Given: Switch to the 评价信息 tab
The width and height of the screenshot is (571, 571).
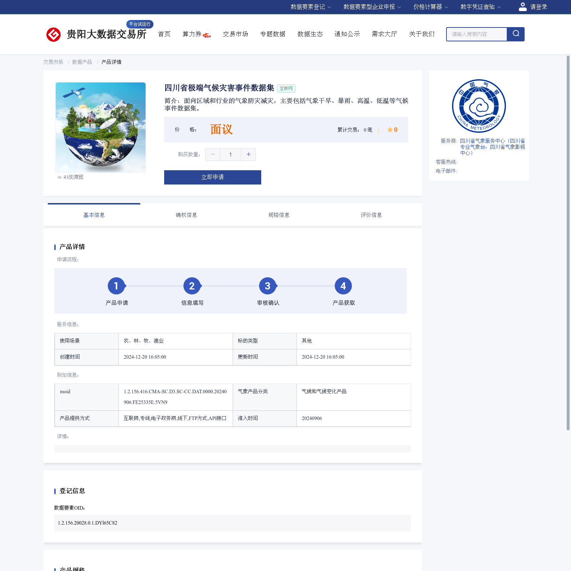Looking at the screenshot, I should pos(371,215).
